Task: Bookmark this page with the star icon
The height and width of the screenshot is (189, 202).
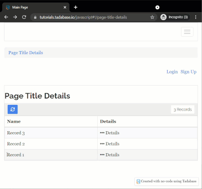Action: point(152,17)
